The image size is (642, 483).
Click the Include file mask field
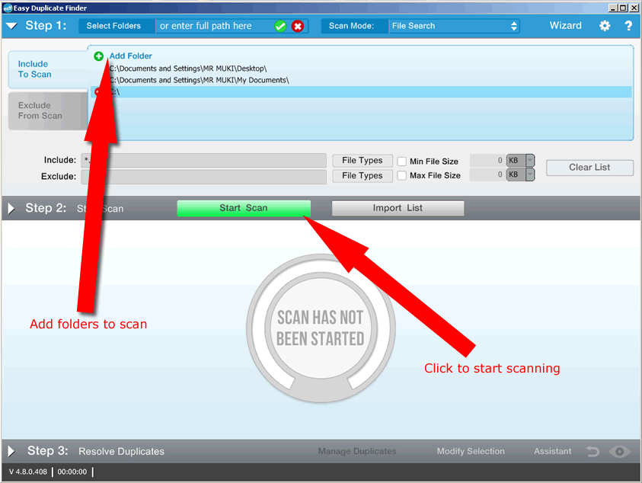[x=203, y=160]
